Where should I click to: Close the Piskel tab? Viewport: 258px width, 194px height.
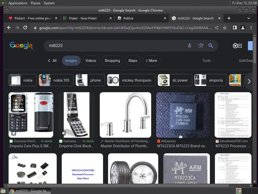[111, 18]
